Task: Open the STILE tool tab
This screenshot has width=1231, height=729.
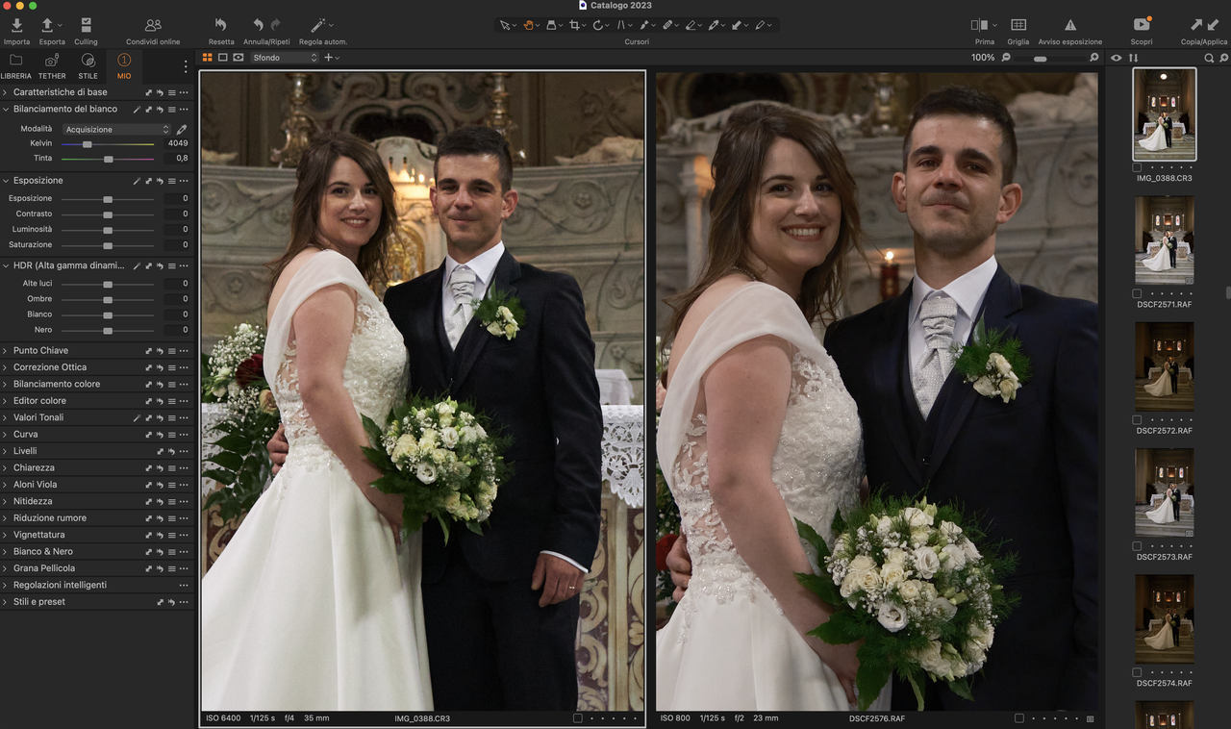Action: (x=88, y=66)
